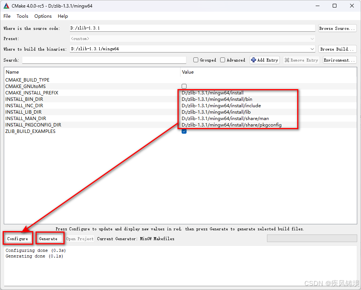Click value ending in install/lib
361x290 pixels.
pyautogui.click(x=216, y=112)
